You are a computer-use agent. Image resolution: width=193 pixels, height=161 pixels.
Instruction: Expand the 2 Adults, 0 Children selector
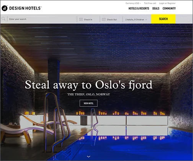[x=136, y=19]
